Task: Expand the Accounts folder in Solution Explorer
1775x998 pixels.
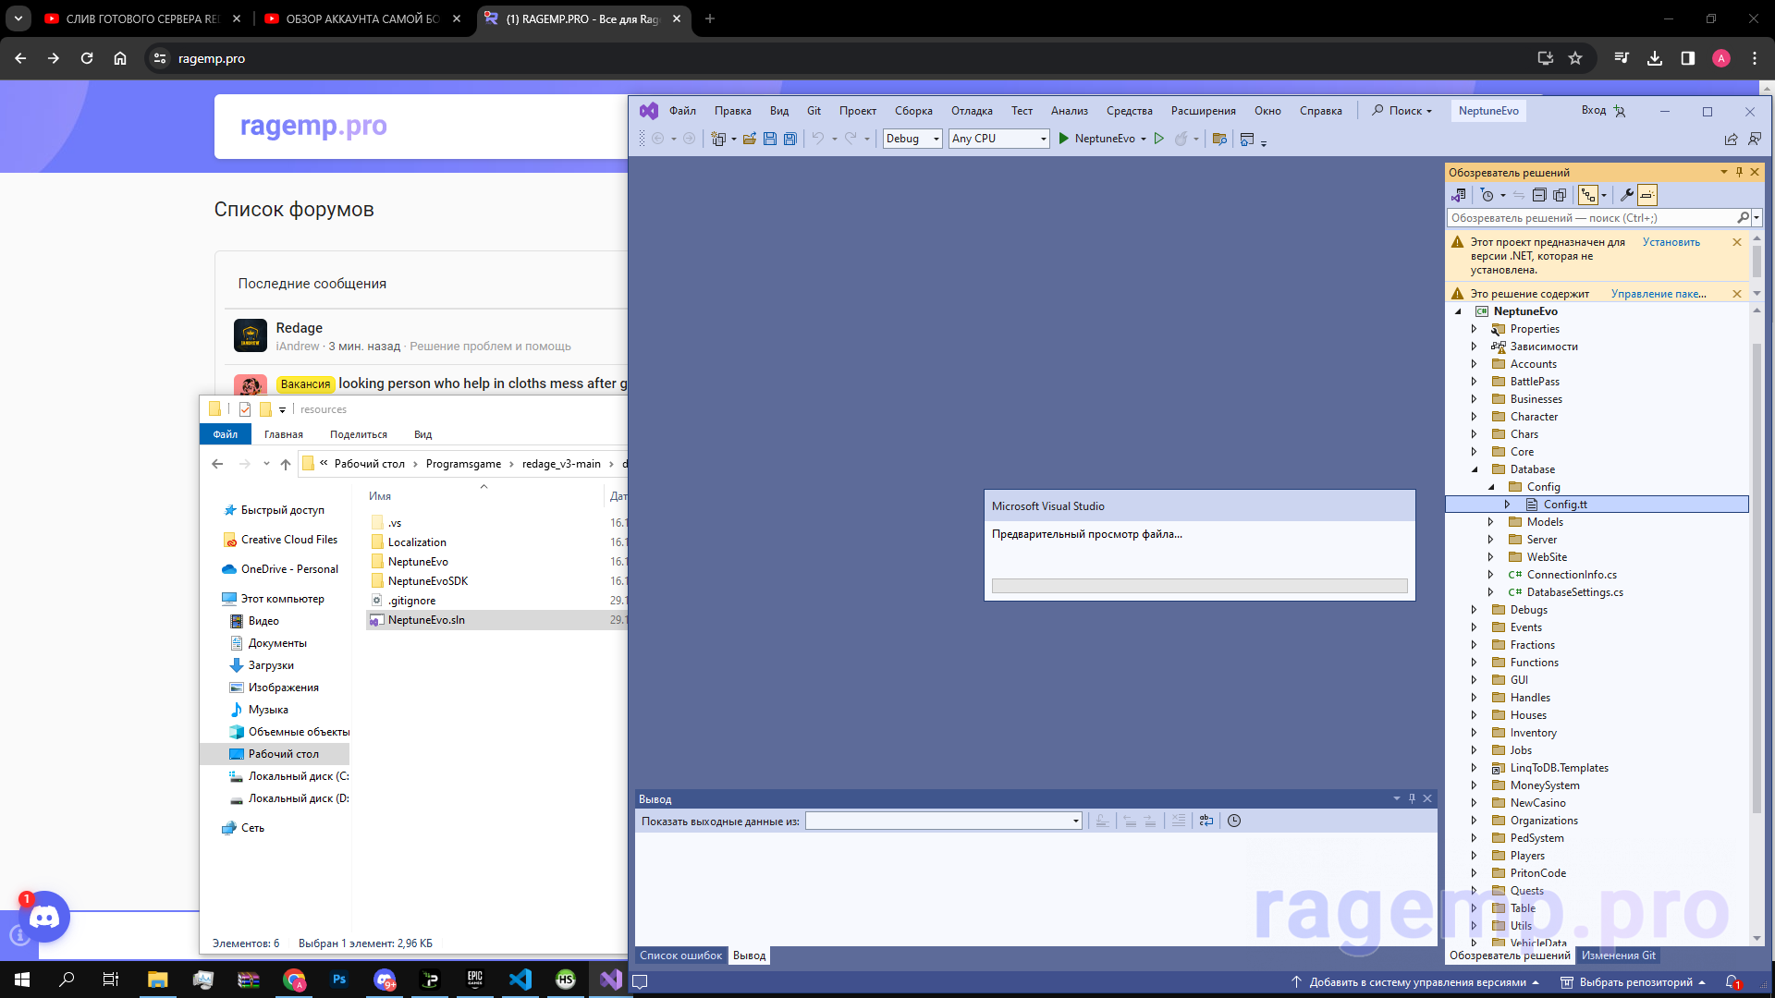Action: click(x=1475, y=364)
